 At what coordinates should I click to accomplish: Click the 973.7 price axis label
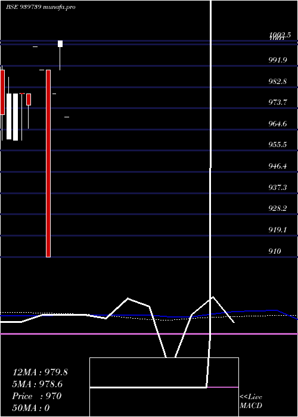coord(278,102)
